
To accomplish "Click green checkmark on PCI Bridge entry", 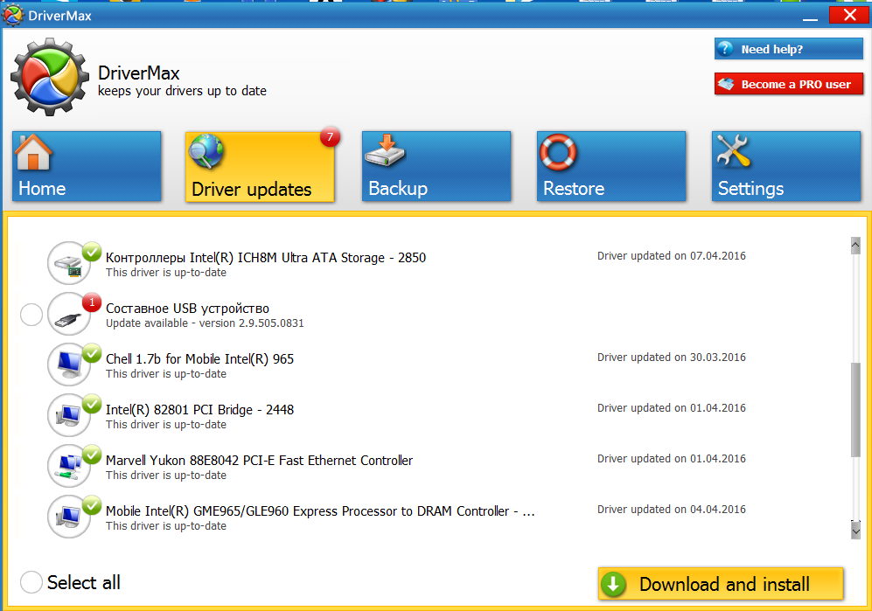I will 92,404.
